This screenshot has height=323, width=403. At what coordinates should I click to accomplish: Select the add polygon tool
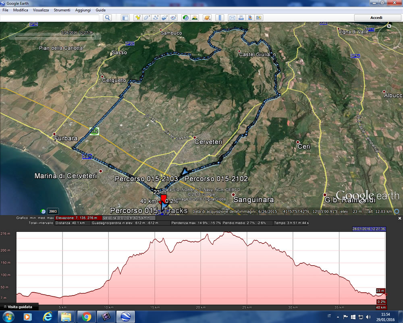coord(147,18)
